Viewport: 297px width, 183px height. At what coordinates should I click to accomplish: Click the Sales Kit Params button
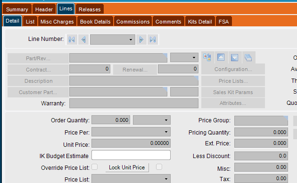coord(233,92)
